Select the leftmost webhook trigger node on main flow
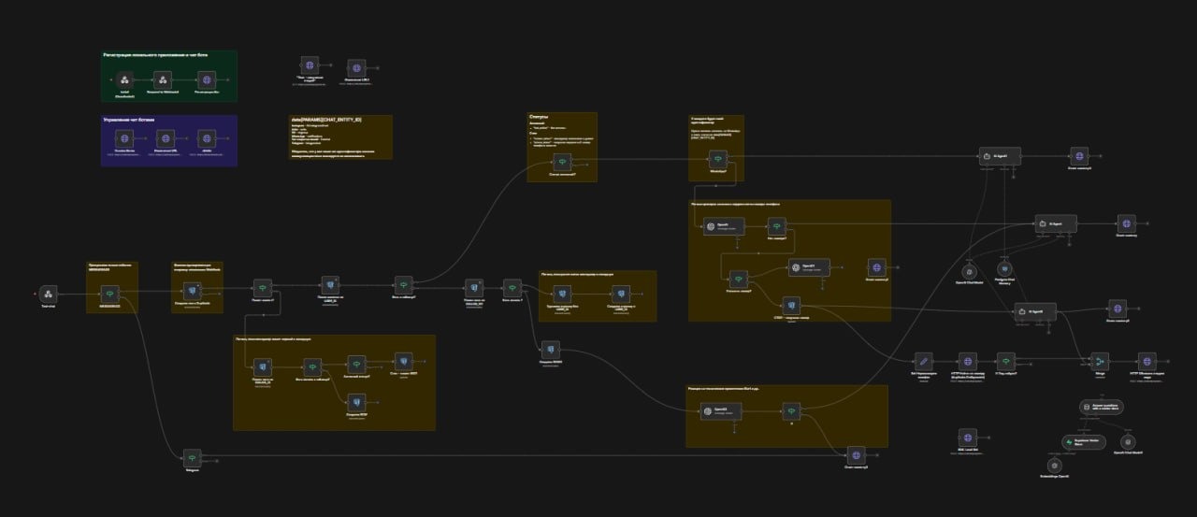Screen dimensions: 1197x517 [x=49, y=294]
